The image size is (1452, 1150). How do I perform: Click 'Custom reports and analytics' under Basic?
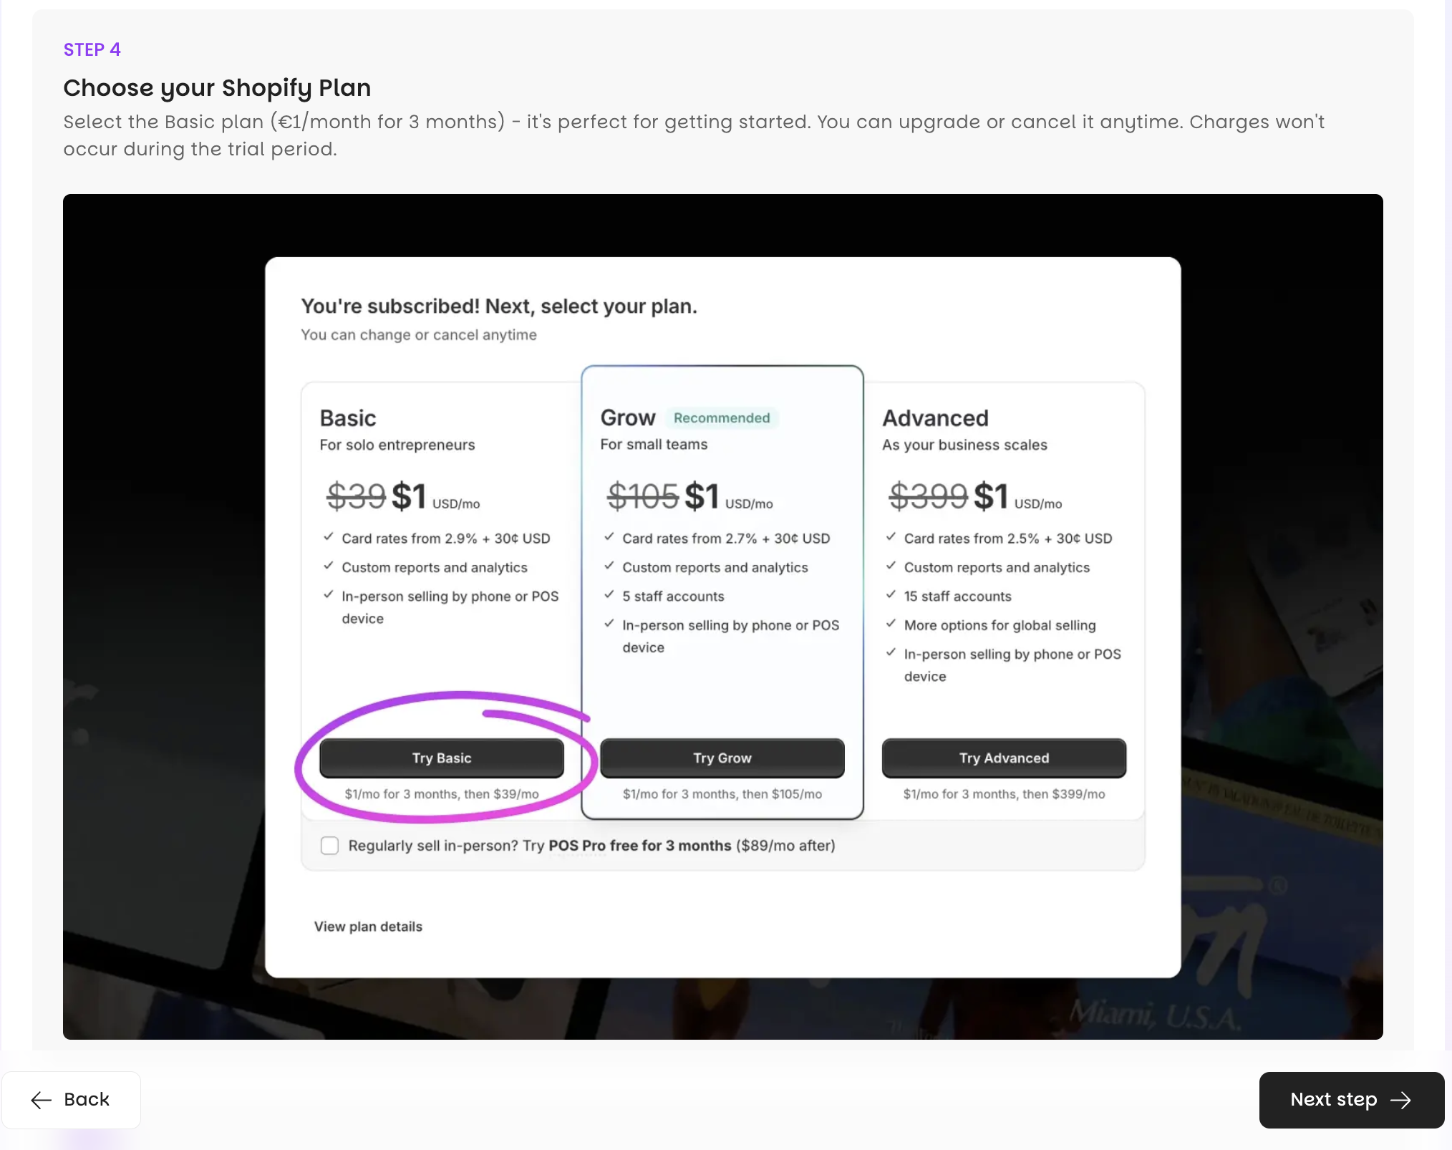pyautogui.click(x=435, y=567)
